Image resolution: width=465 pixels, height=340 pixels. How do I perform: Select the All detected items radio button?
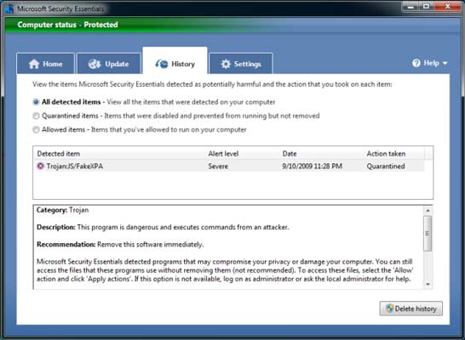click(36, 102)
